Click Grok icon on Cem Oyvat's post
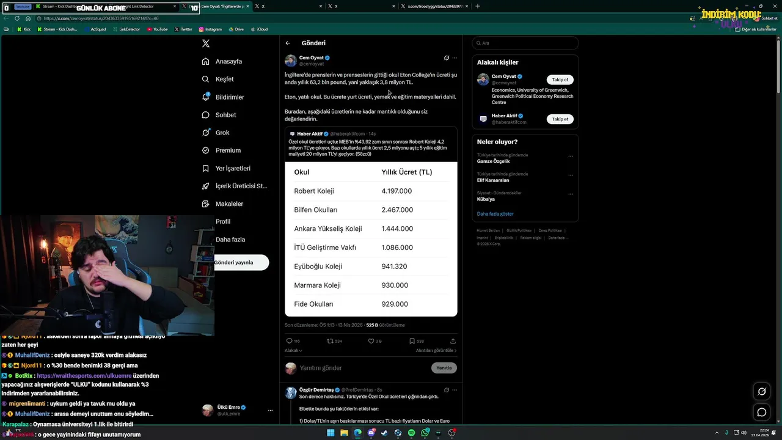Image resolution: width=782 pixels, height=440 pixels. point(447,58)
